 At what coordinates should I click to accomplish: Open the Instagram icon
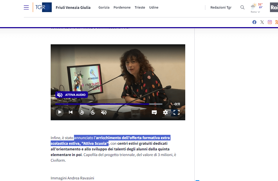coord(270,22)
